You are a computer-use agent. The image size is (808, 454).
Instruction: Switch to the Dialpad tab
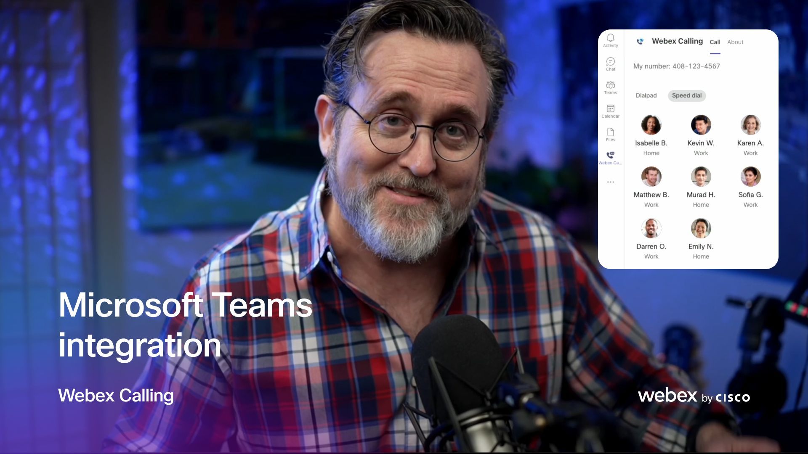tap(646, 95)
